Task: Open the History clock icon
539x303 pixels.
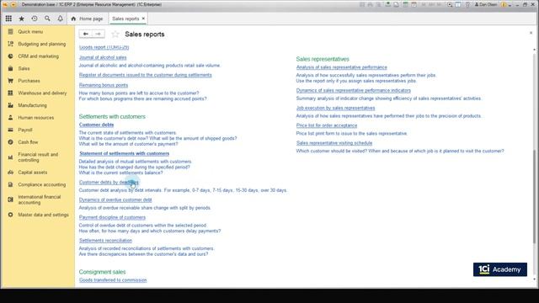Action: (x=35, y=19)
